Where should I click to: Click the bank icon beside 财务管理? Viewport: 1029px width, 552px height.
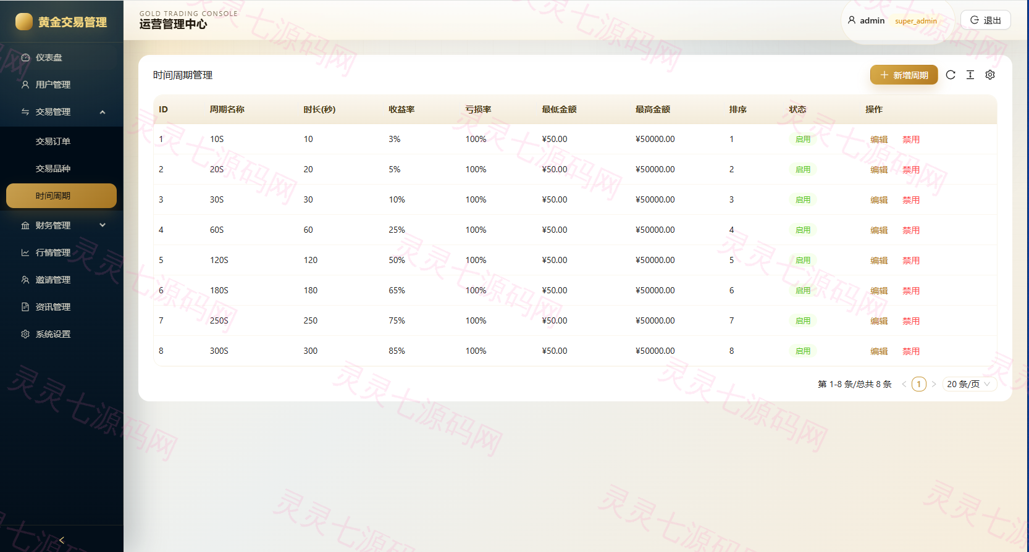click(x=25, y=225)
